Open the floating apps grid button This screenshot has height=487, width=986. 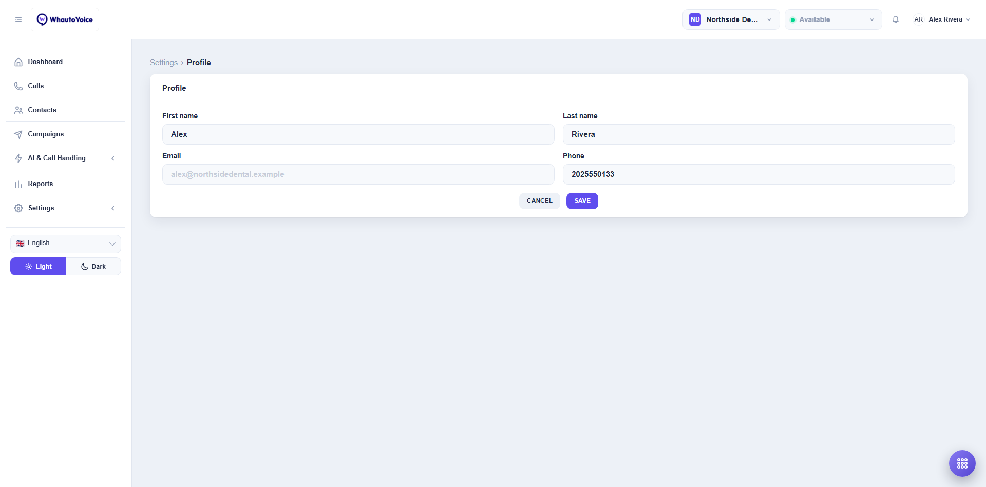point(962,463)
